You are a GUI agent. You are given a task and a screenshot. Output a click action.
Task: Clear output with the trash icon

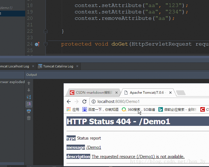point(29,118)
